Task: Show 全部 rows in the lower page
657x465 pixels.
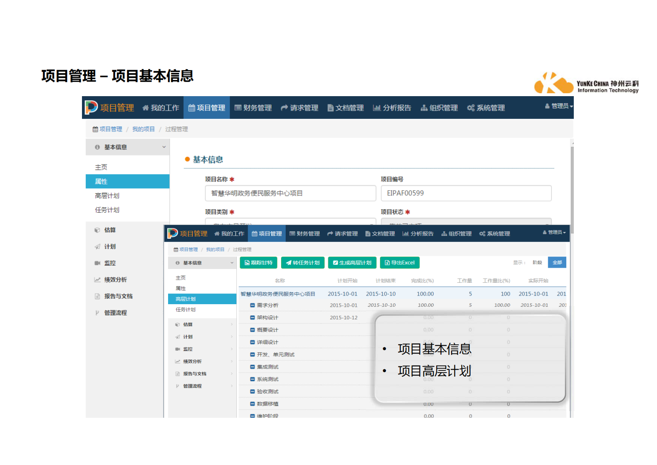Action: 557,262
